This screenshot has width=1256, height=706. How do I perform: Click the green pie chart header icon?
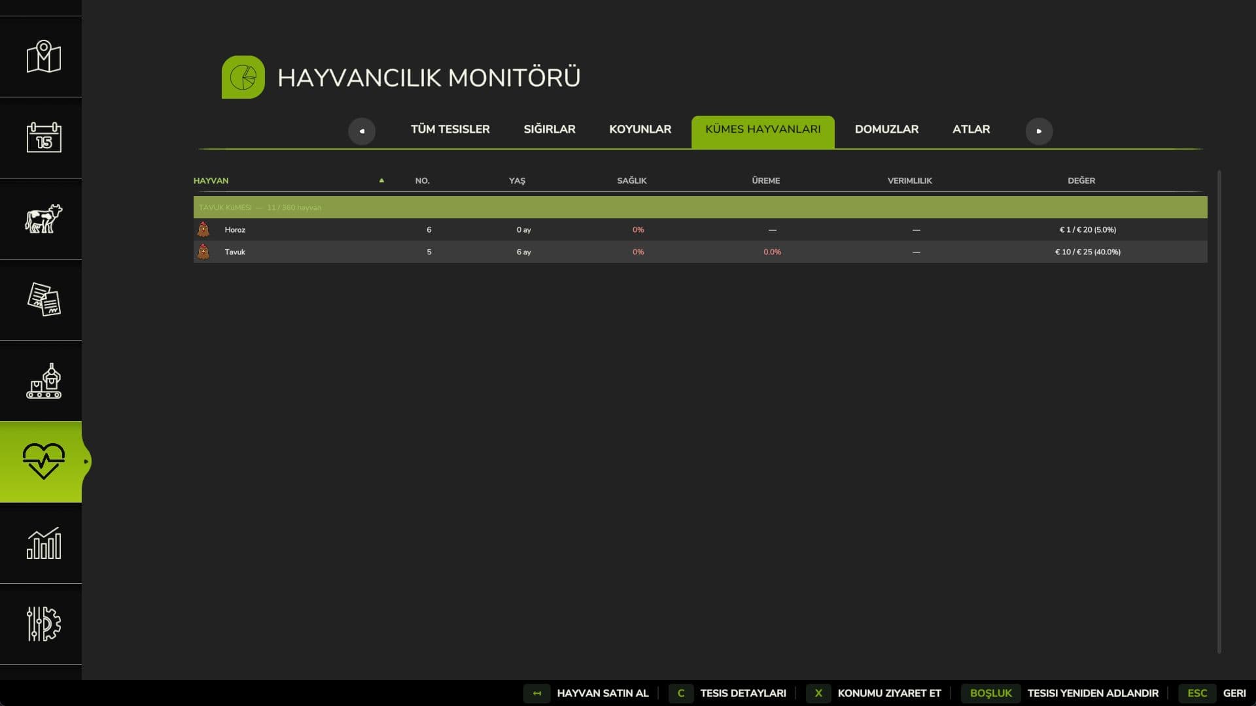tap(243, 77)
